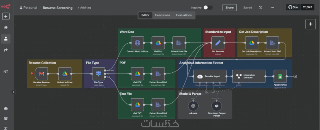Click the GitHub Star button
Viewport: 320px width, 130px height.
[x=293, y=7]
